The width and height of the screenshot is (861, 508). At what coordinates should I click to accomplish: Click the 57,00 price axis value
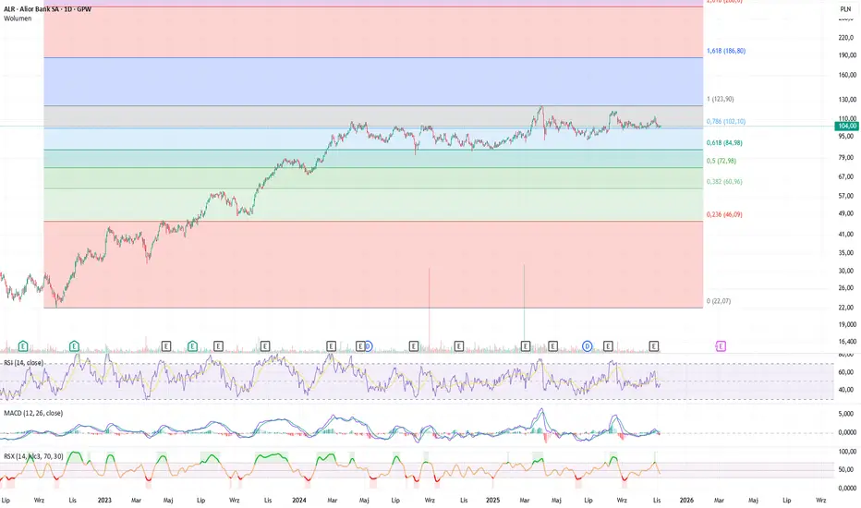846,196
